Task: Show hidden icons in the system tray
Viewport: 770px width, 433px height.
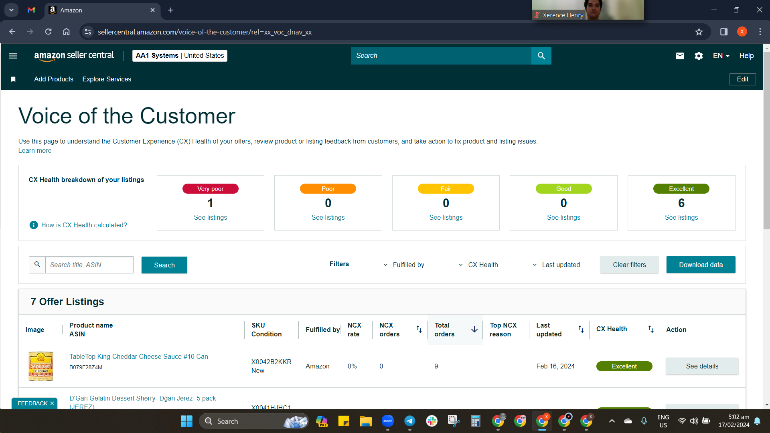Action: pos(612,421)
